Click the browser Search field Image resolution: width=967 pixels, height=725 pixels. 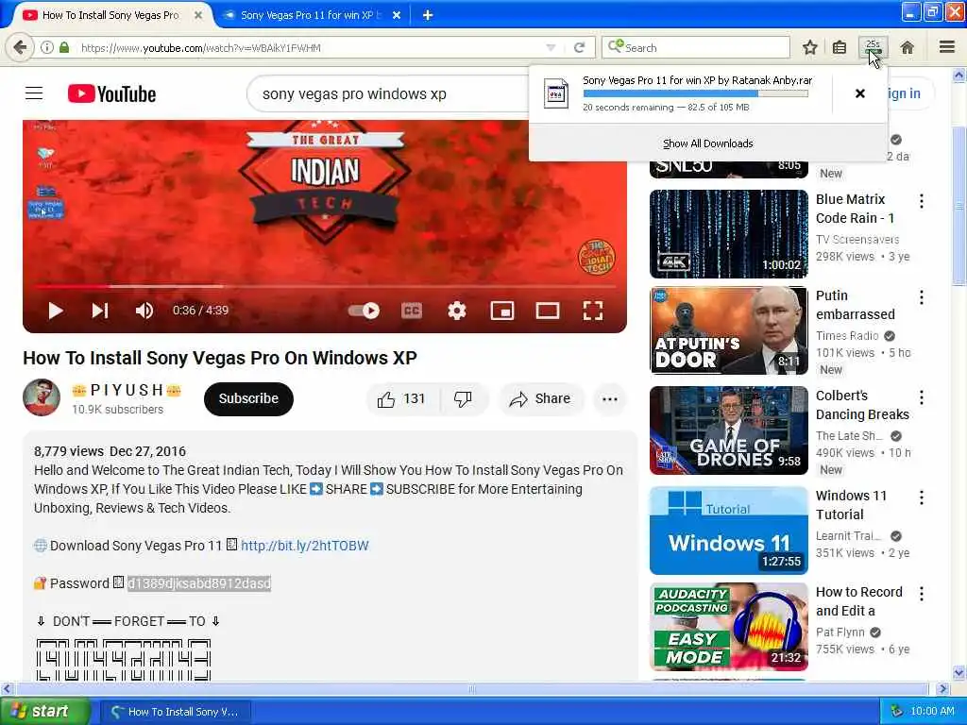(x=696, y=47)
